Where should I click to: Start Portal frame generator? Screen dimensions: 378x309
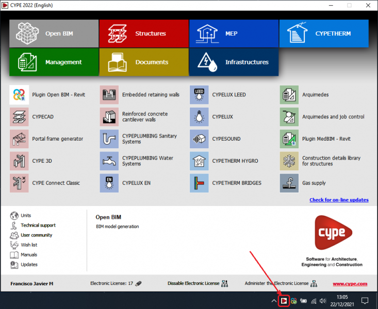(x=19, y=139)
